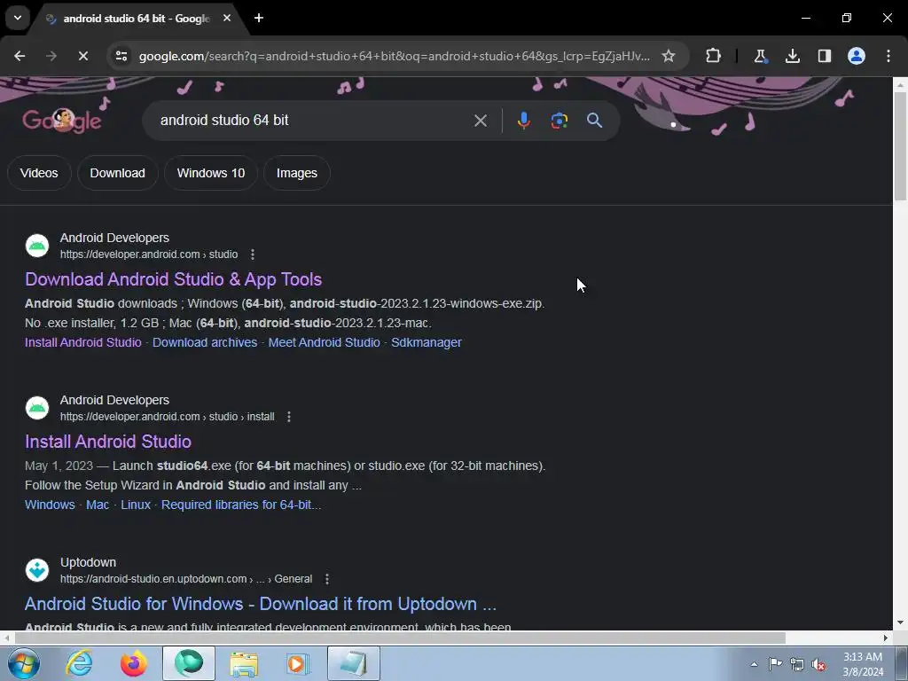The image size is (908, 681).
Task: Open a new browser tab
Action: (259, 18)
